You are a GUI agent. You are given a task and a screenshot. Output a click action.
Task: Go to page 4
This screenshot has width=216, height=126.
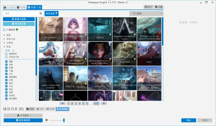pos(79,104)
